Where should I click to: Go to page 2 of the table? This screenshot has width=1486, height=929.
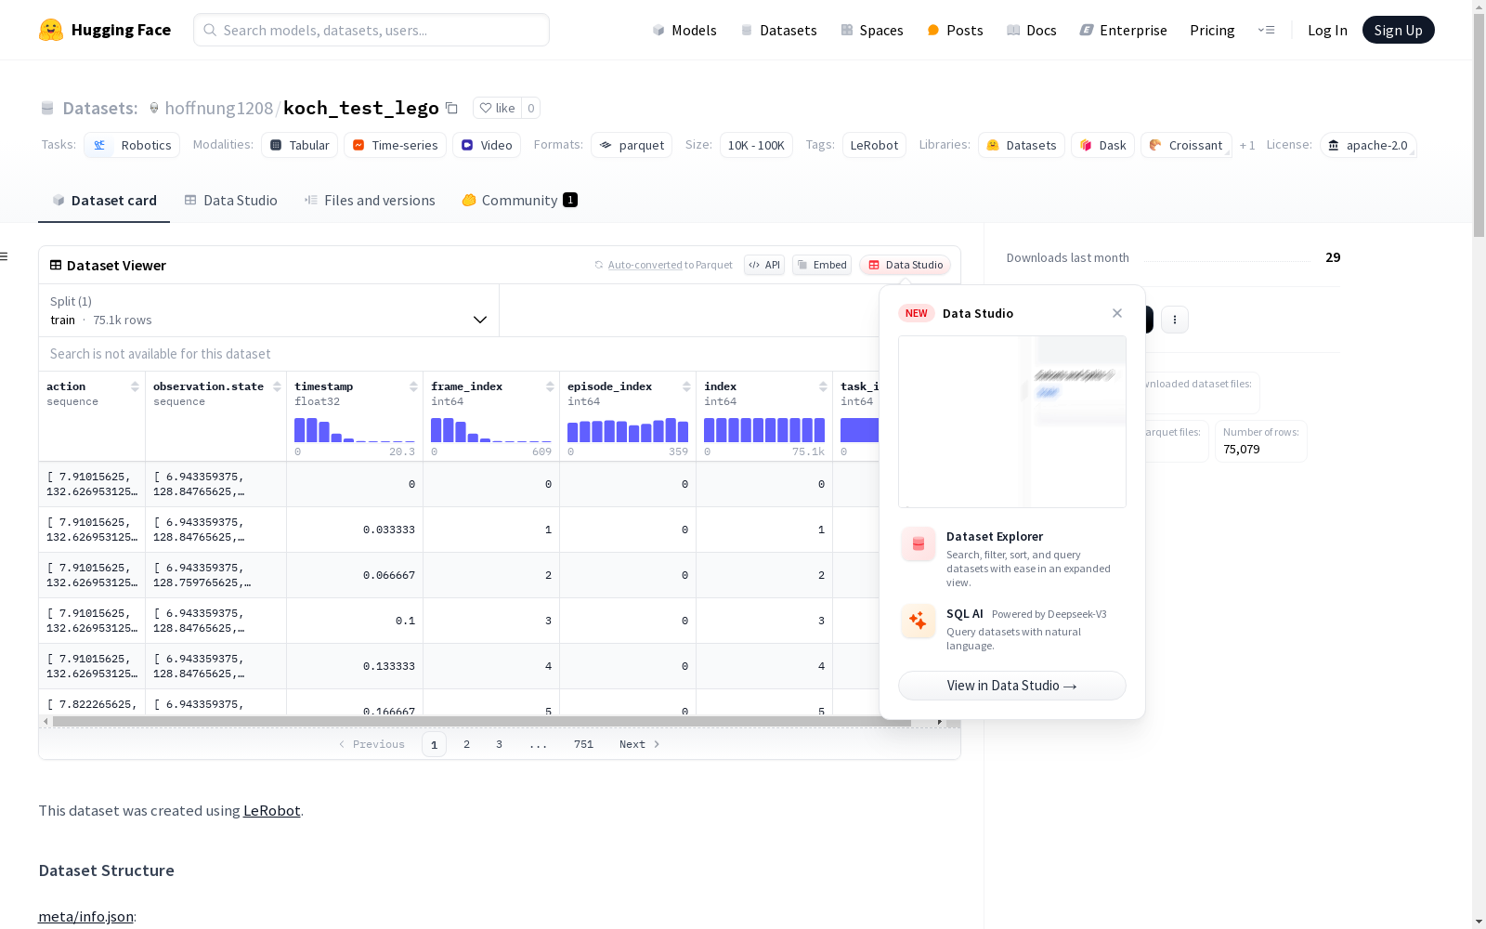[x=466, y=744]
